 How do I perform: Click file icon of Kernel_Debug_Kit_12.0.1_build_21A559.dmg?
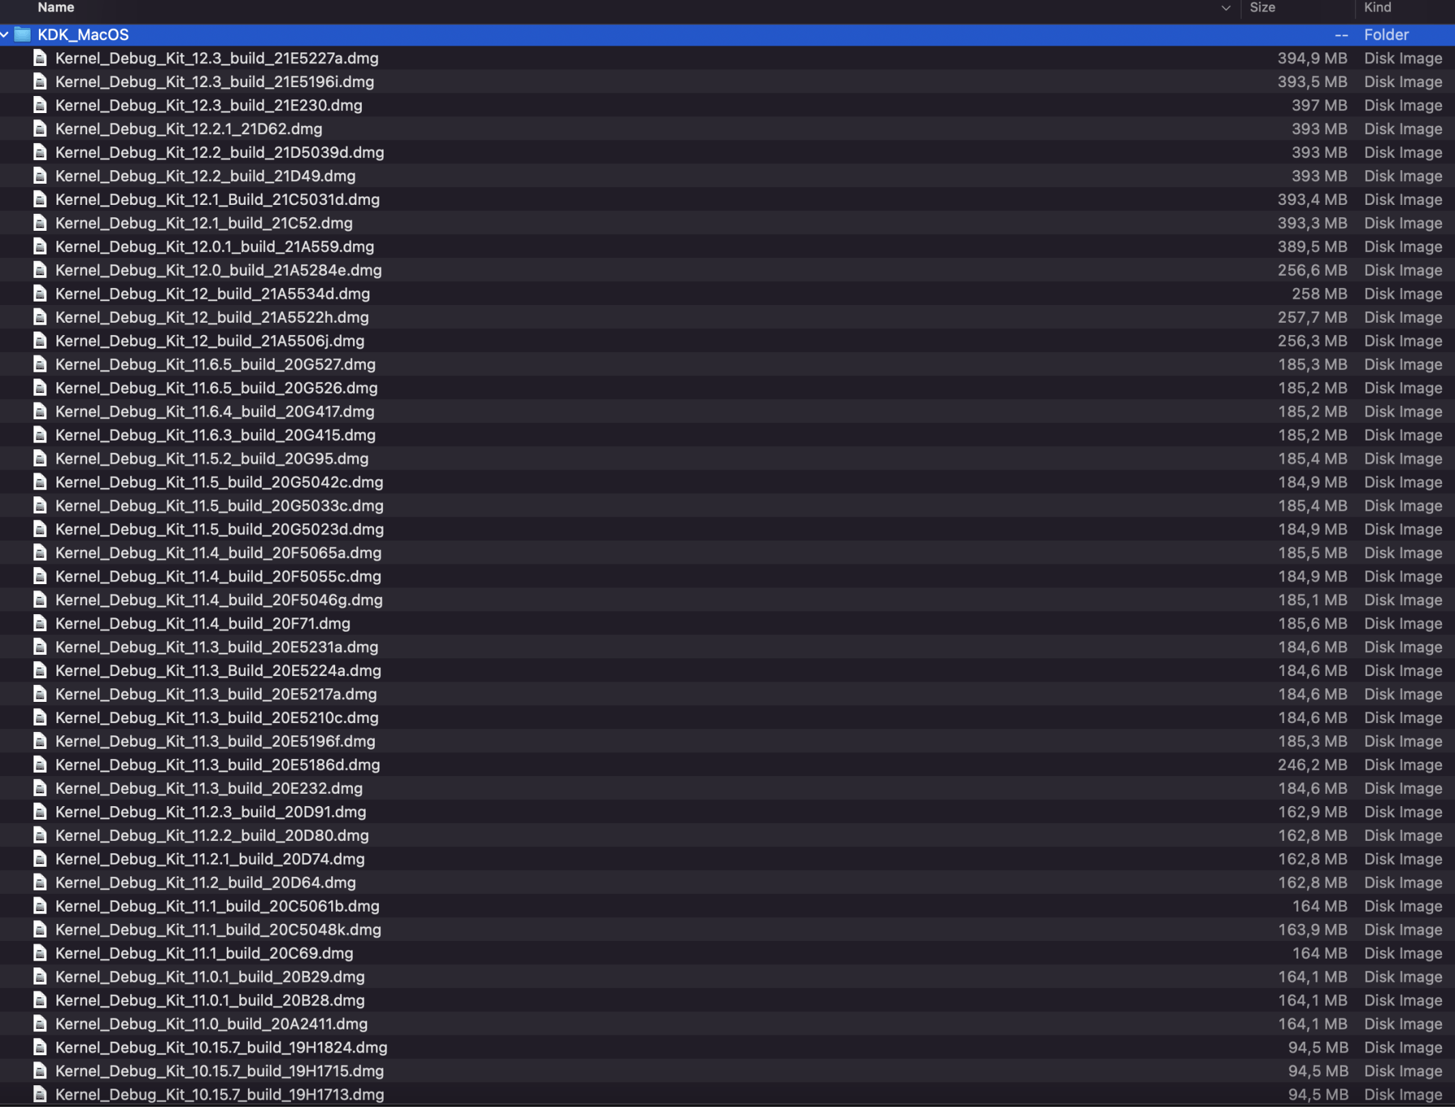40,246
